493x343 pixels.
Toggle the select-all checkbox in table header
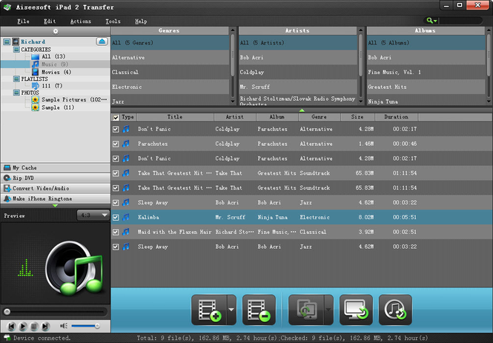[x=116, y=118]
